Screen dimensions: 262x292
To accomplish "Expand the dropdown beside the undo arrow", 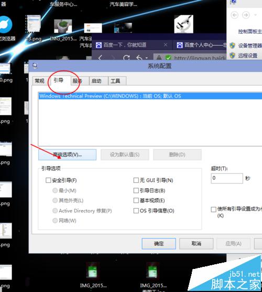I will point(147,58).
